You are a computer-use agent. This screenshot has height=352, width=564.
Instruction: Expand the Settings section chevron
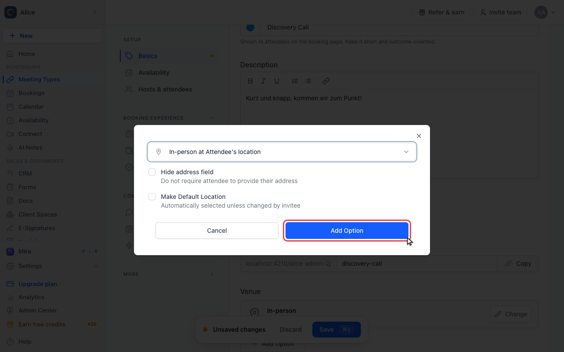pos(96,266)
